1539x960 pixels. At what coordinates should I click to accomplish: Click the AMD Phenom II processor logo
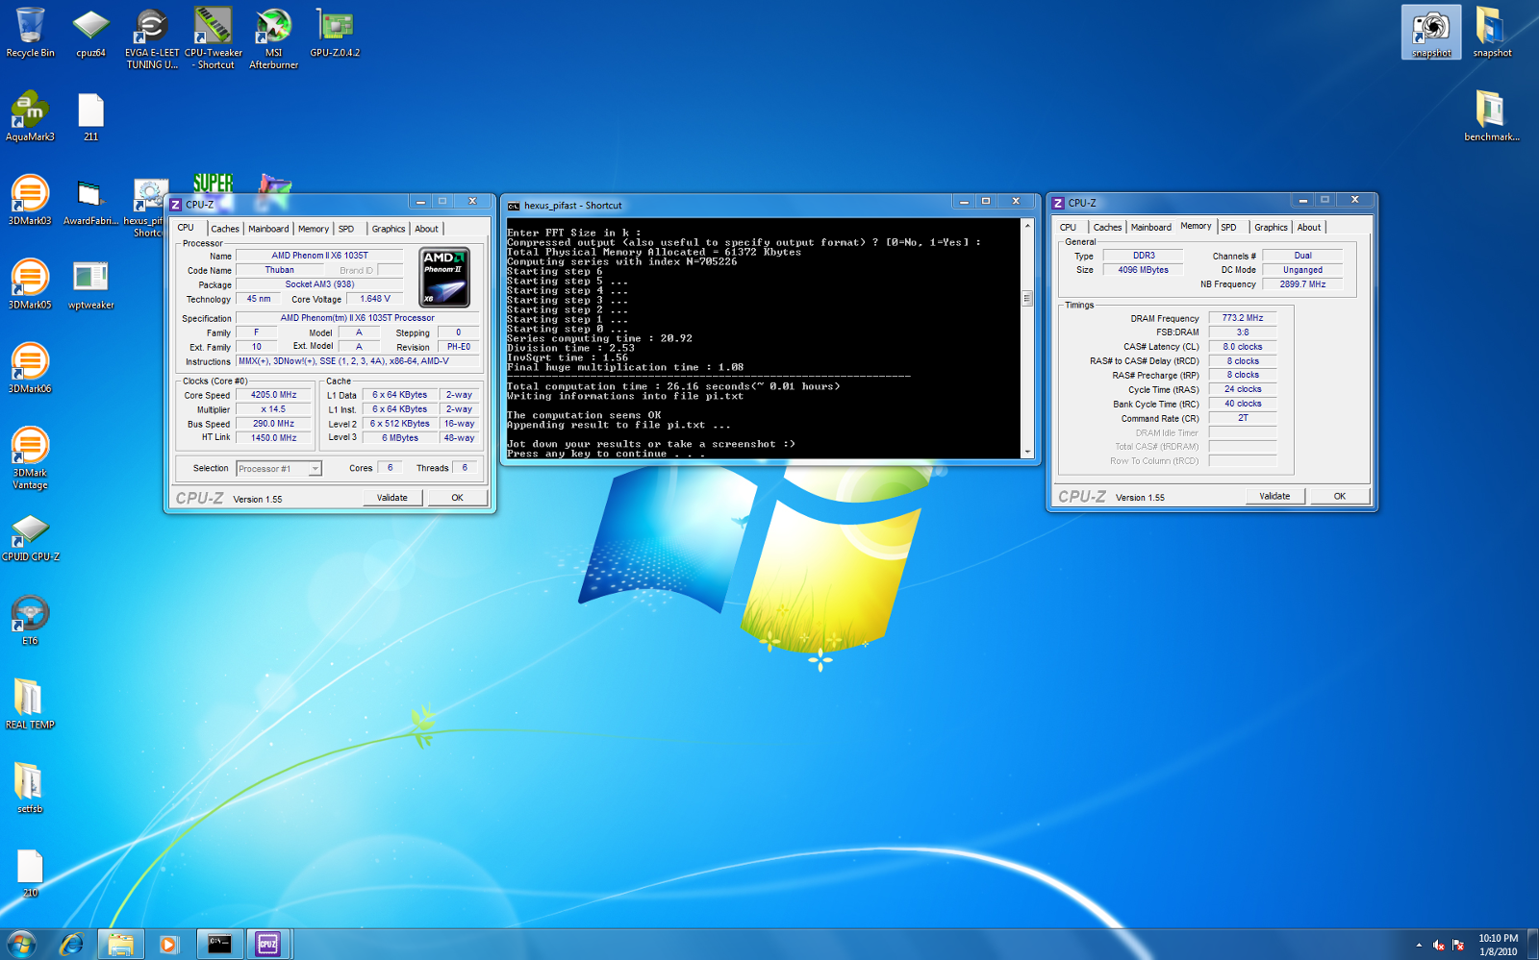pyautogui.click(x=445, y=277)
